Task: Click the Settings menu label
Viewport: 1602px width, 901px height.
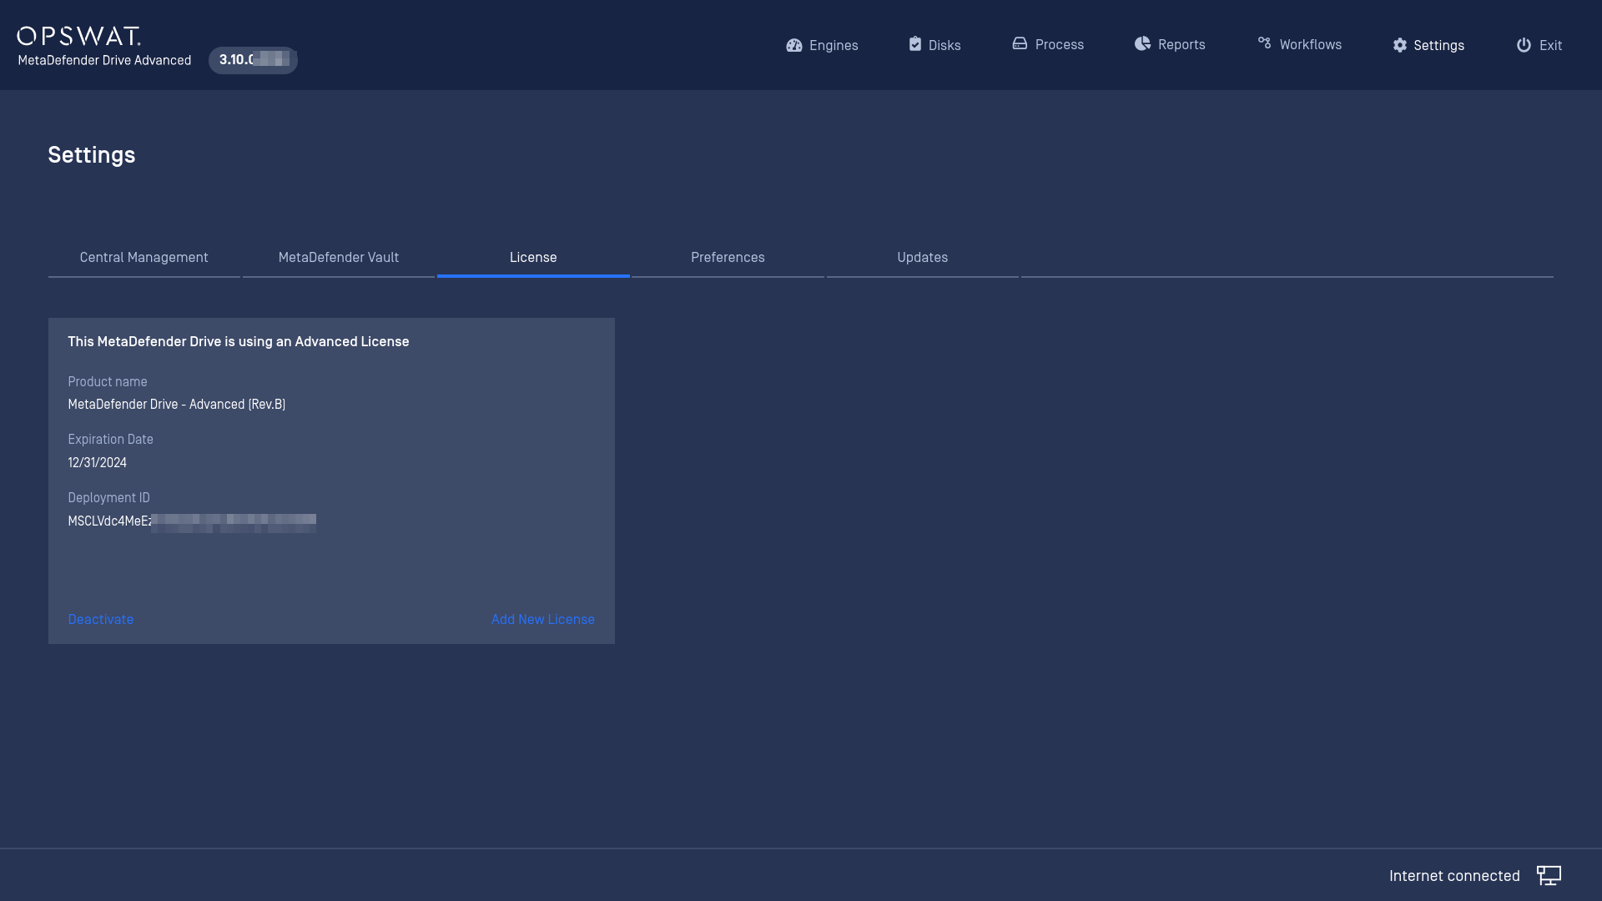Action: tap(1438, 45)
